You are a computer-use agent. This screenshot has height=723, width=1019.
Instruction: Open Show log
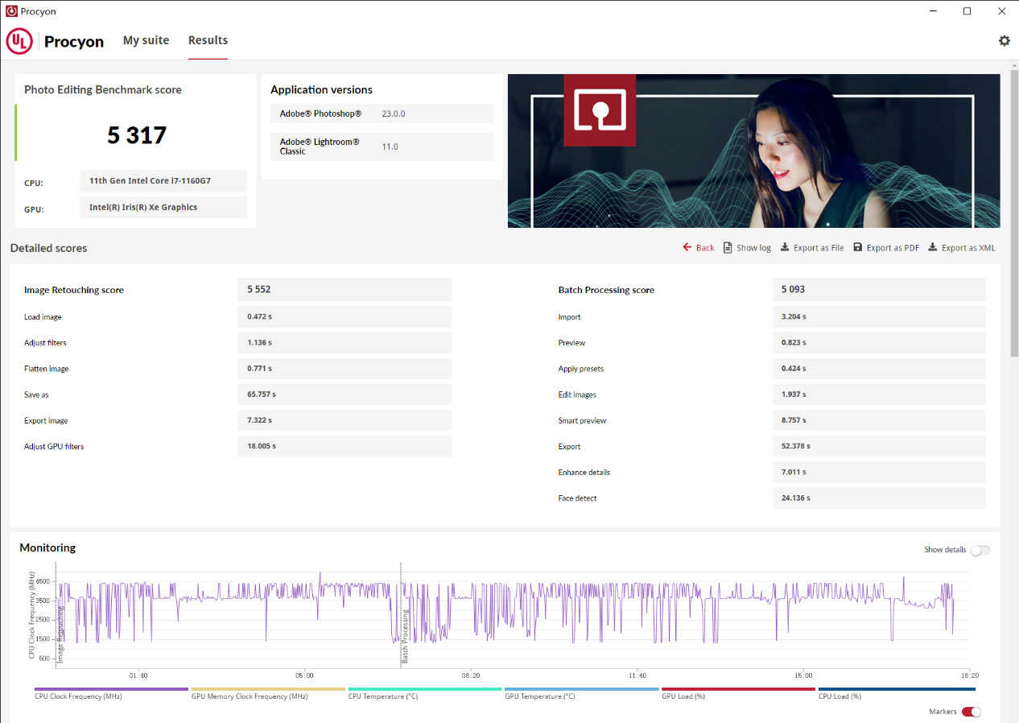(x=753, y=248)
